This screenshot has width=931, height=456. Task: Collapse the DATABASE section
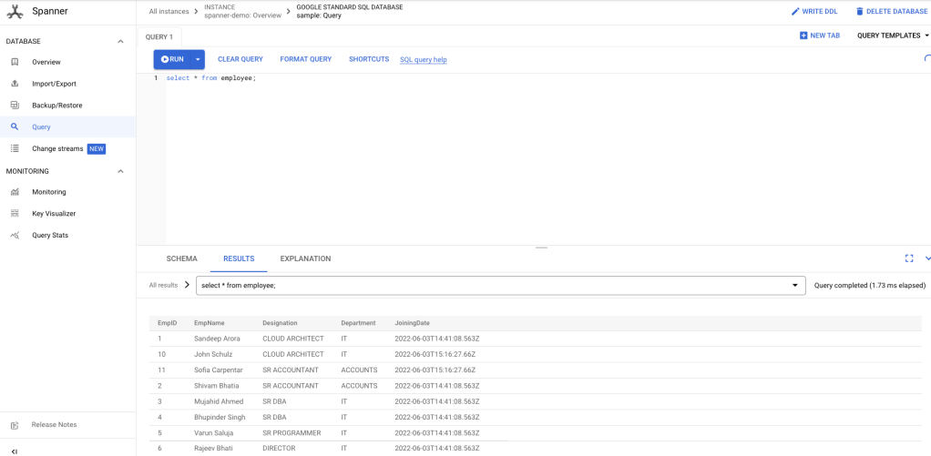120,42
